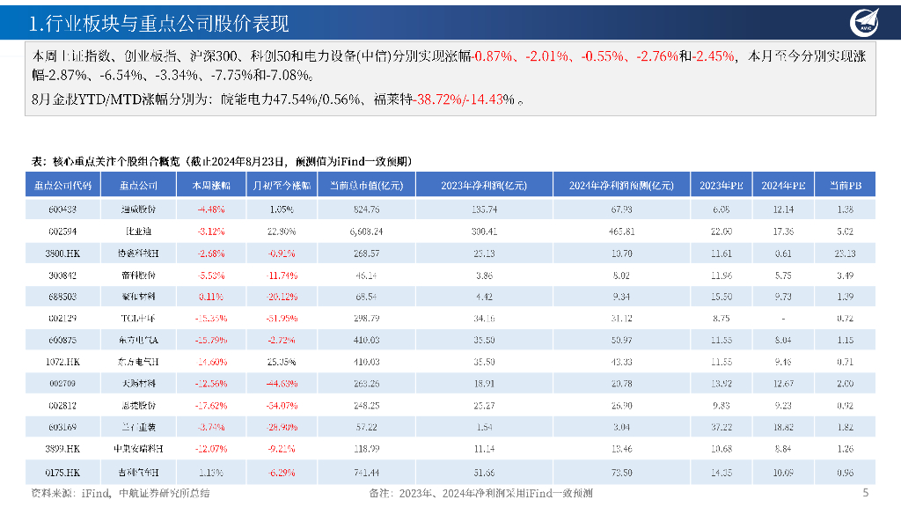901x507 pixels.
Task: Select the '当前总市值(亿元)' header cell
Action: pyautogui.click(x=367, y=185)
